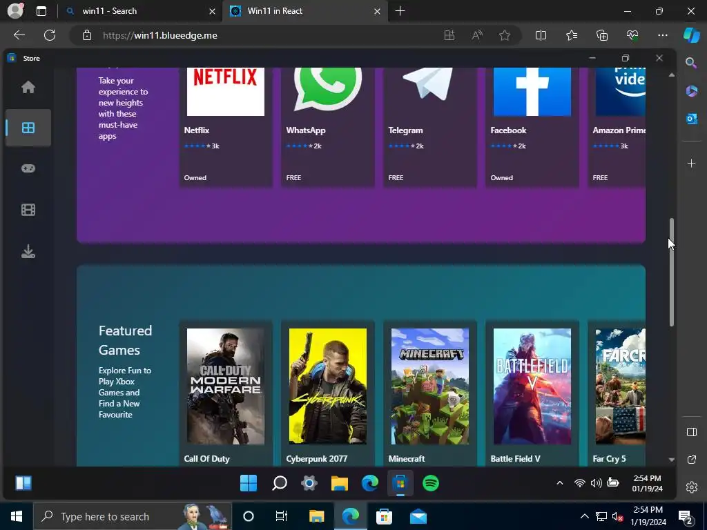Open browser Collections
The width and height of the screenshot is (707, 530).
[602, 35]
